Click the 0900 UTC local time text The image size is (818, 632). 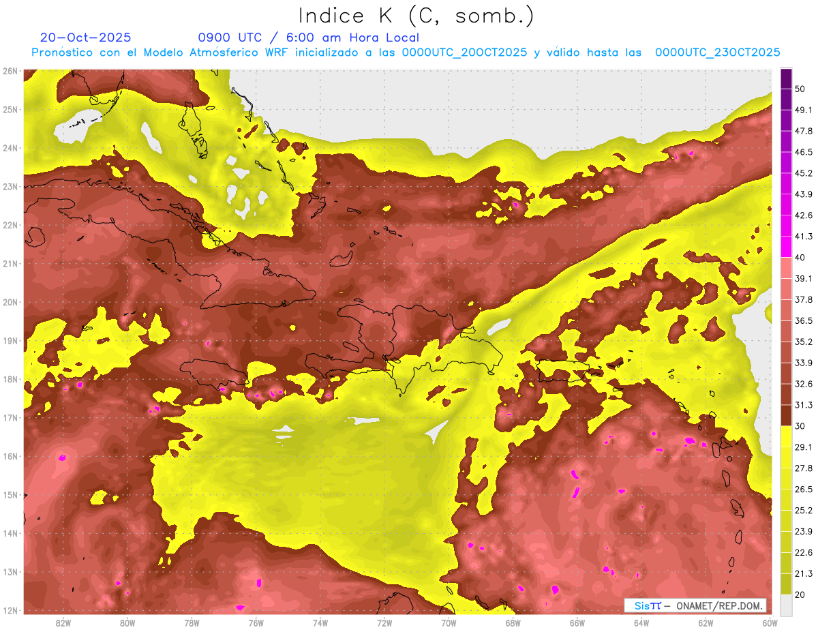pos(308,37)
